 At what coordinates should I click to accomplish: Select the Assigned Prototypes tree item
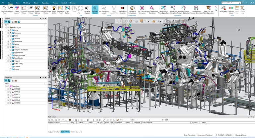click(x=21, y=50)
